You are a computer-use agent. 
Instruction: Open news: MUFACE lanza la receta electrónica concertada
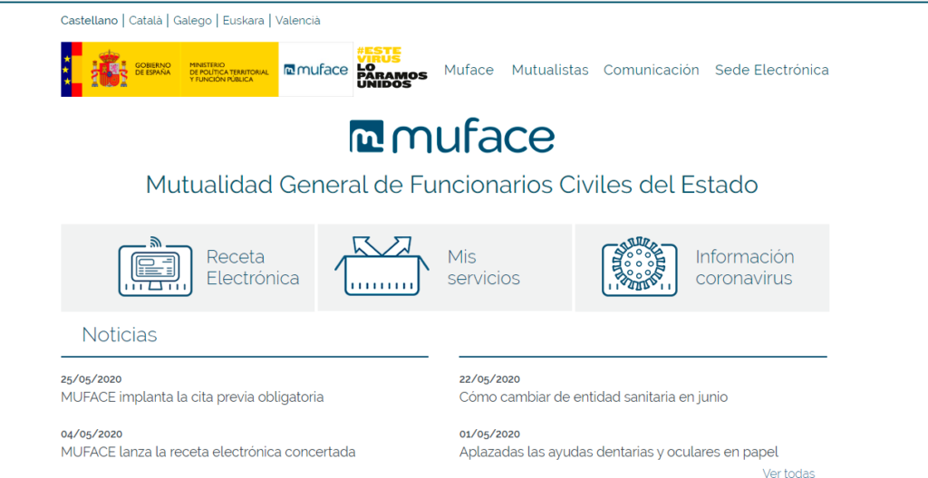pyautogui.click(x=208, y=453)
